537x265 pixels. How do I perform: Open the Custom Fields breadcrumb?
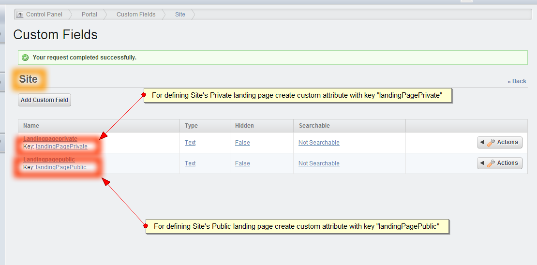(136, 15)
